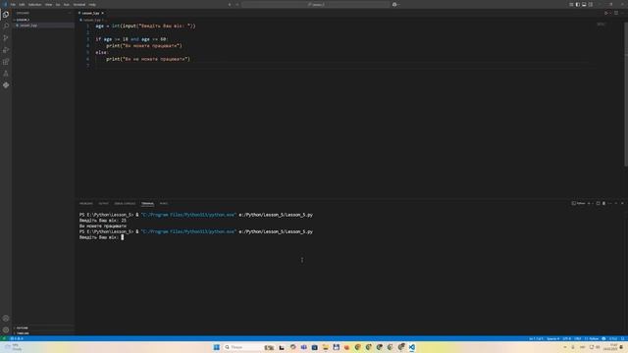Open the Manage gear icon

pos(6,330)
